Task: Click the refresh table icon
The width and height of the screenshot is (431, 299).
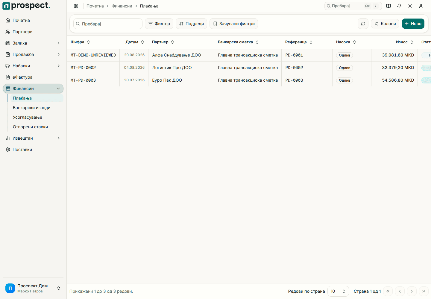Action: click(x=363, y=24)
